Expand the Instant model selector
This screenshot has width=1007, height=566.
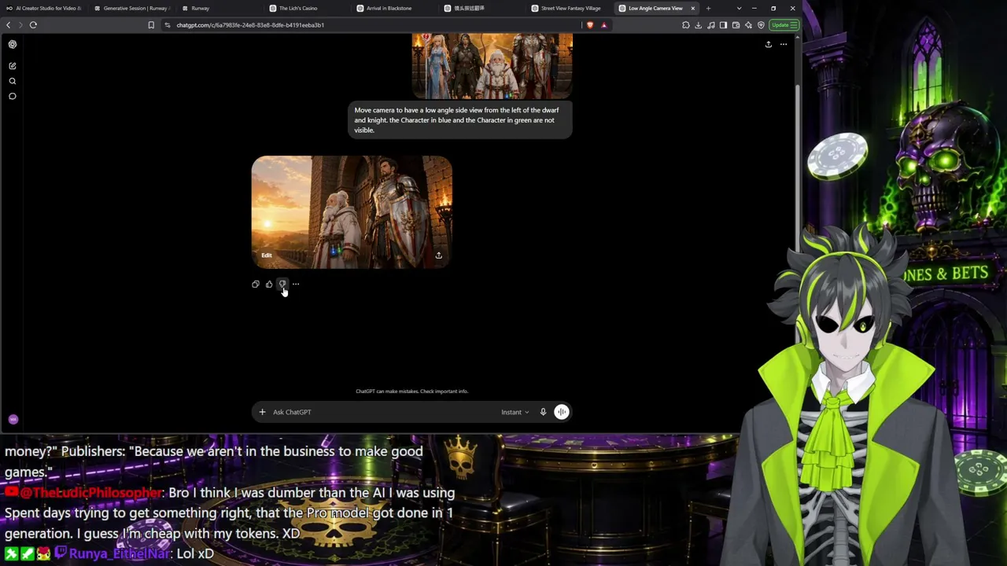[x=515, y=412]
